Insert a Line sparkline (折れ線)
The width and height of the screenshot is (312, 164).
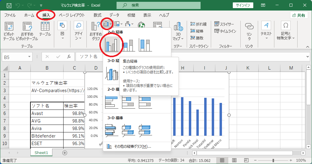tap(198, 24)
